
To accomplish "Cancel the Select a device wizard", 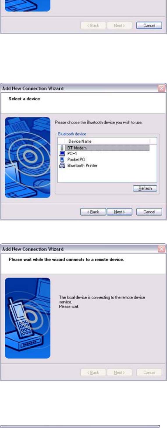I will (149, 212).
